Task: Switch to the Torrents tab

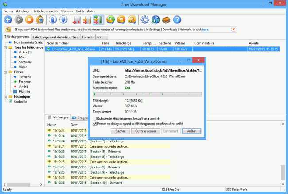Action: 88,37
